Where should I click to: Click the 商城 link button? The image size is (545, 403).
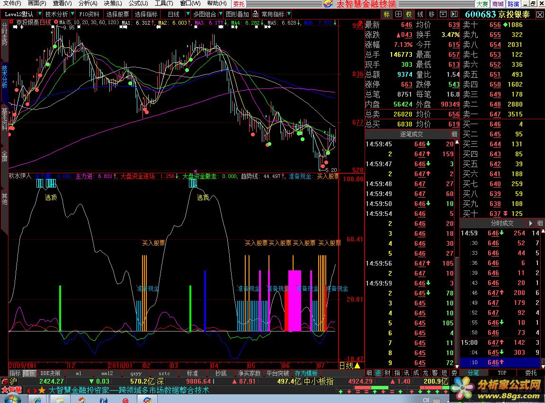pyautogui.click(x=498, y=4)
